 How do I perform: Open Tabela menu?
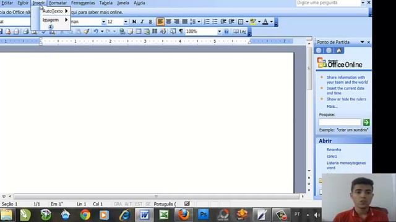click(106, 3)
